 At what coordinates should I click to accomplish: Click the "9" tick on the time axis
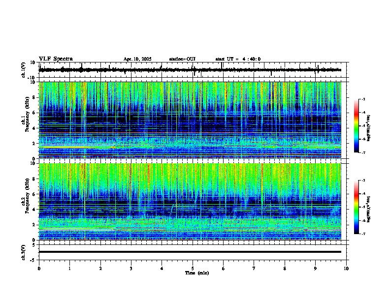[315, 269]
